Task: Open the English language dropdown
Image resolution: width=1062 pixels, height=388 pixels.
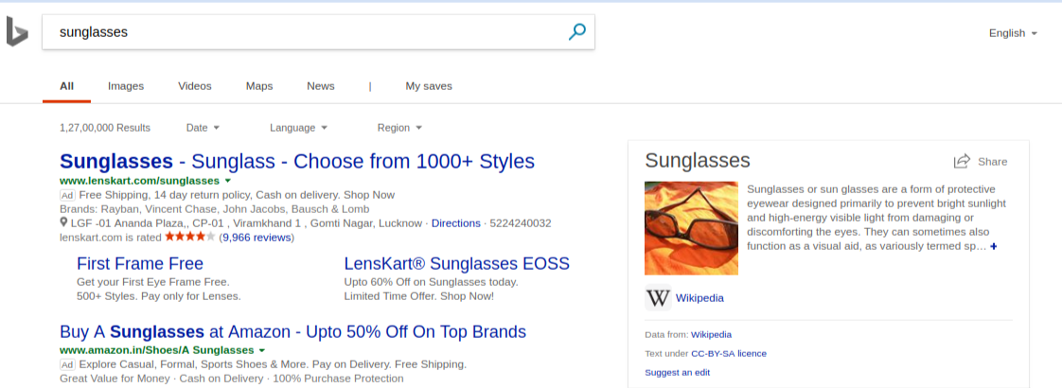Action: (x=1013, y=33)
